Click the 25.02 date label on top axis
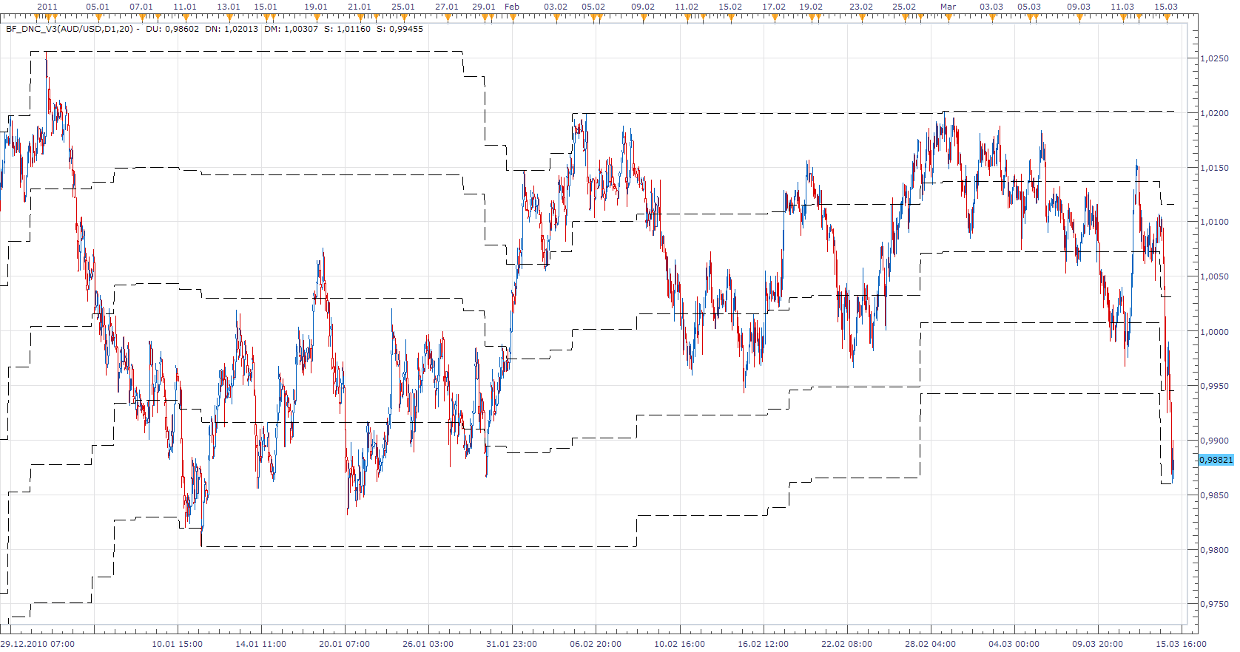The image size is (1240, 652). 904,7
